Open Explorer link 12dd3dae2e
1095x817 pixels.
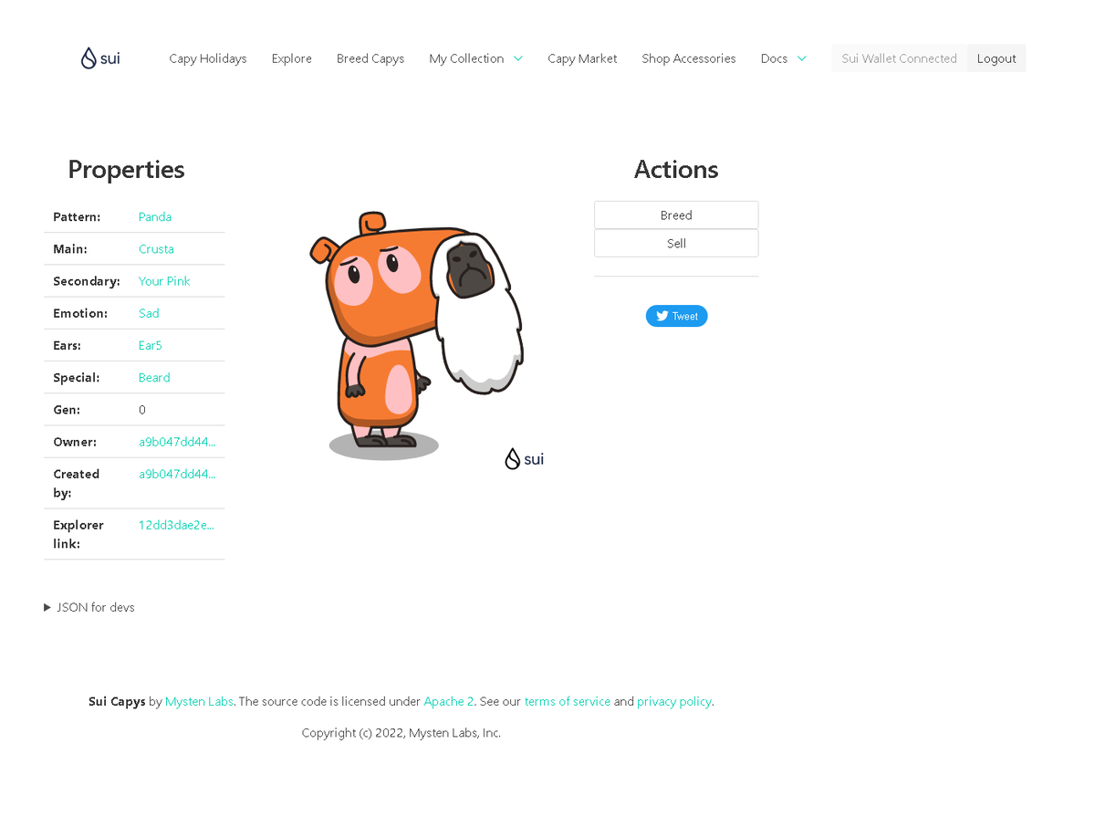coord(177,525)
